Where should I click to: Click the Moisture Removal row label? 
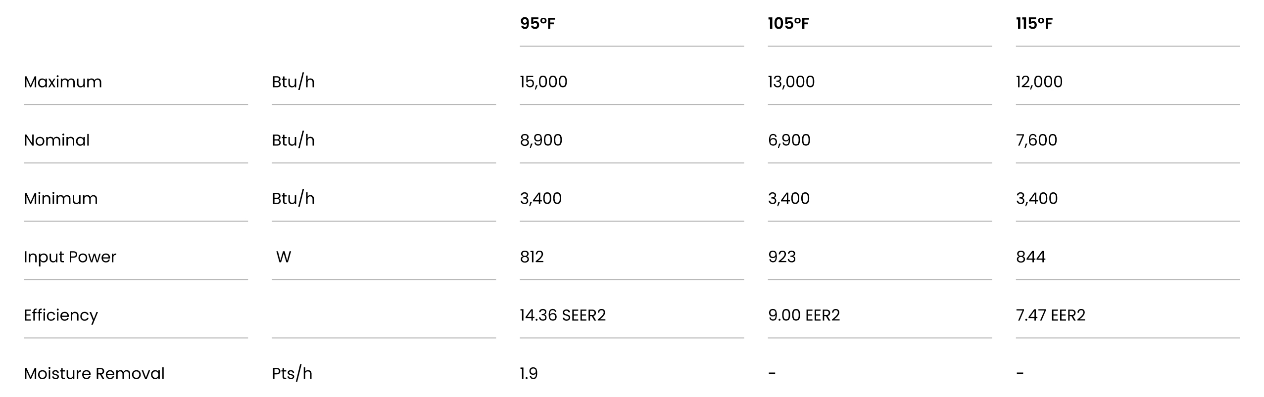coord(94,373)
